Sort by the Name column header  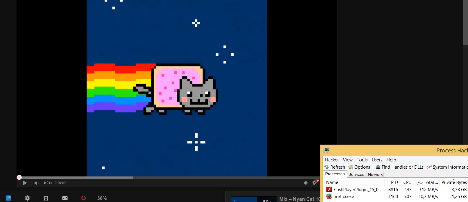(354, 182)
